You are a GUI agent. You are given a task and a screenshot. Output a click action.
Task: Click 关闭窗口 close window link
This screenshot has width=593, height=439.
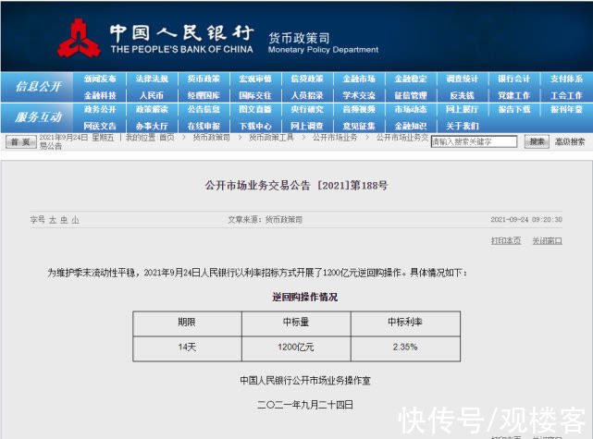click(x=547, y=240)
